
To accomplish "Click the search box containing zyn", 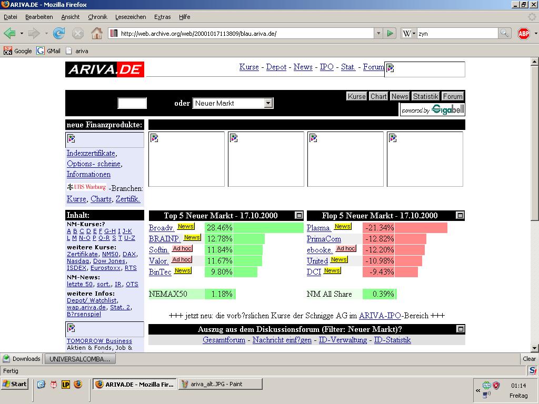I will 457,33.
